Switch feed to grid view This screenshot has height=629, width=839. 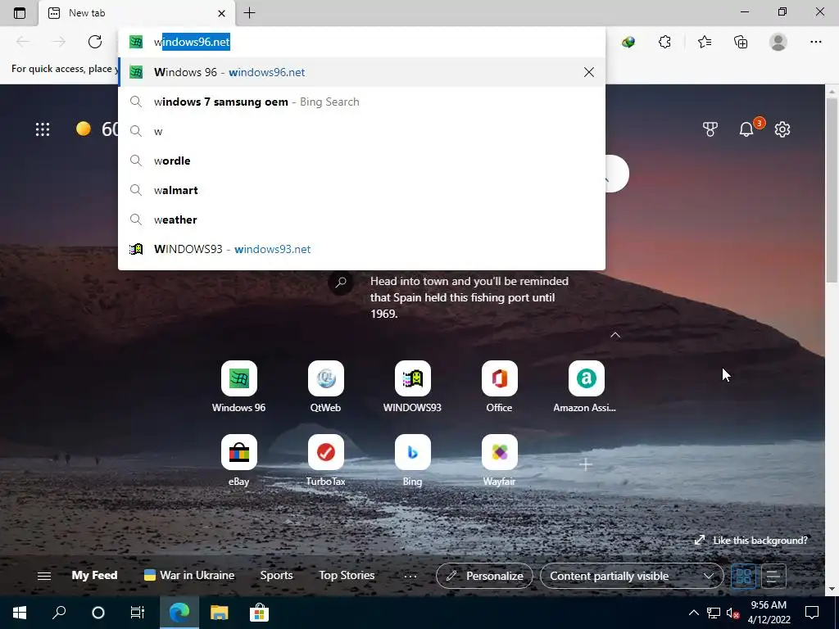pos(743,576)
